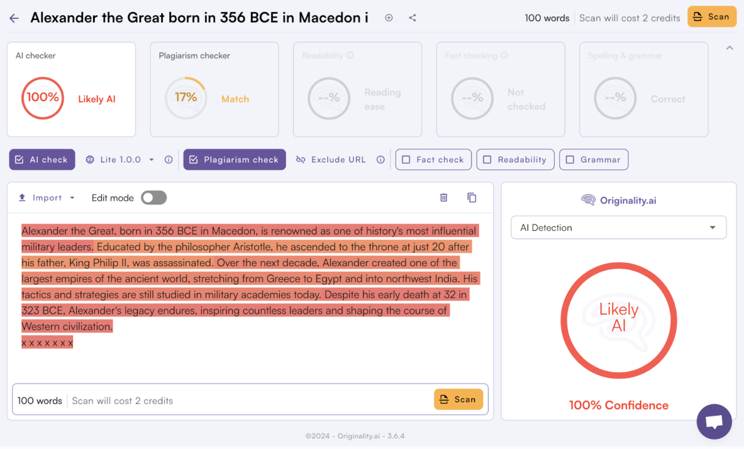Click the add/expand icon next to the document title
Image resolution: width=744 pixels, height=449 pixels.
(x=389, y=18)
